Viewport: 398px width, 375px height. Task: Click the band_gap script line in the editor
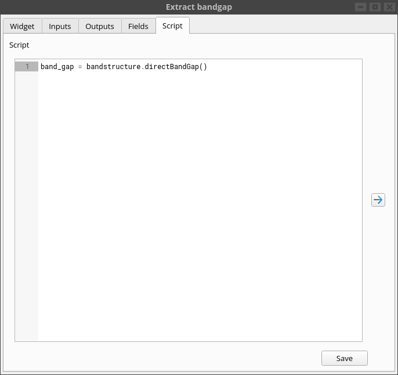[124, 67]
